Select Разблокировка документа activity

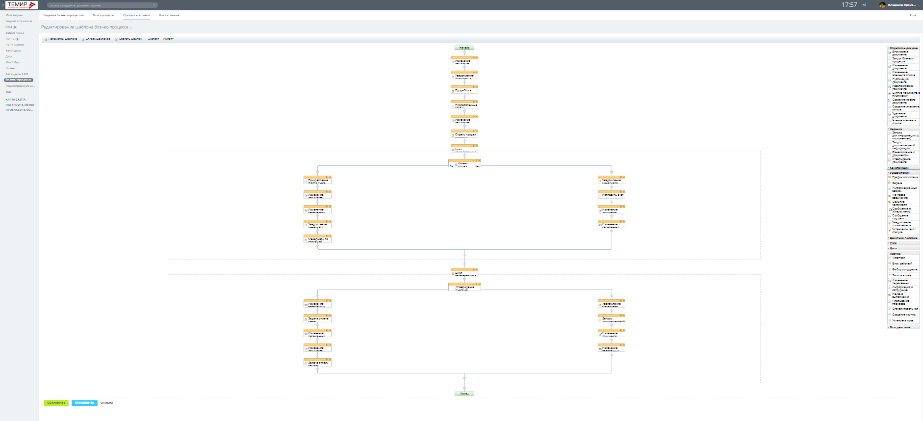coord(903,87)
